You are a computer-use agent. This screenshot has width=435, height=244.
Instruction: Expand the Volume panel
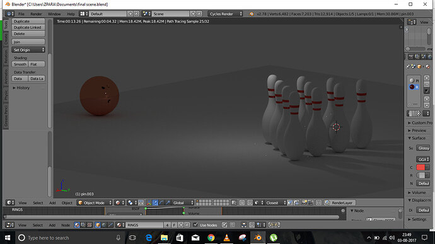point(417,192)
